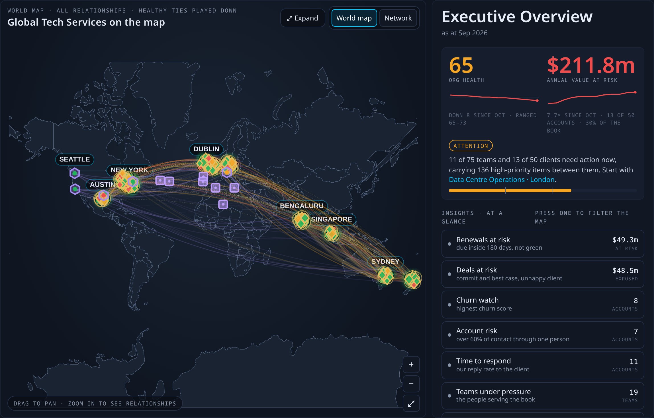Click the SYDNEY city label

(x=385, y=261)
